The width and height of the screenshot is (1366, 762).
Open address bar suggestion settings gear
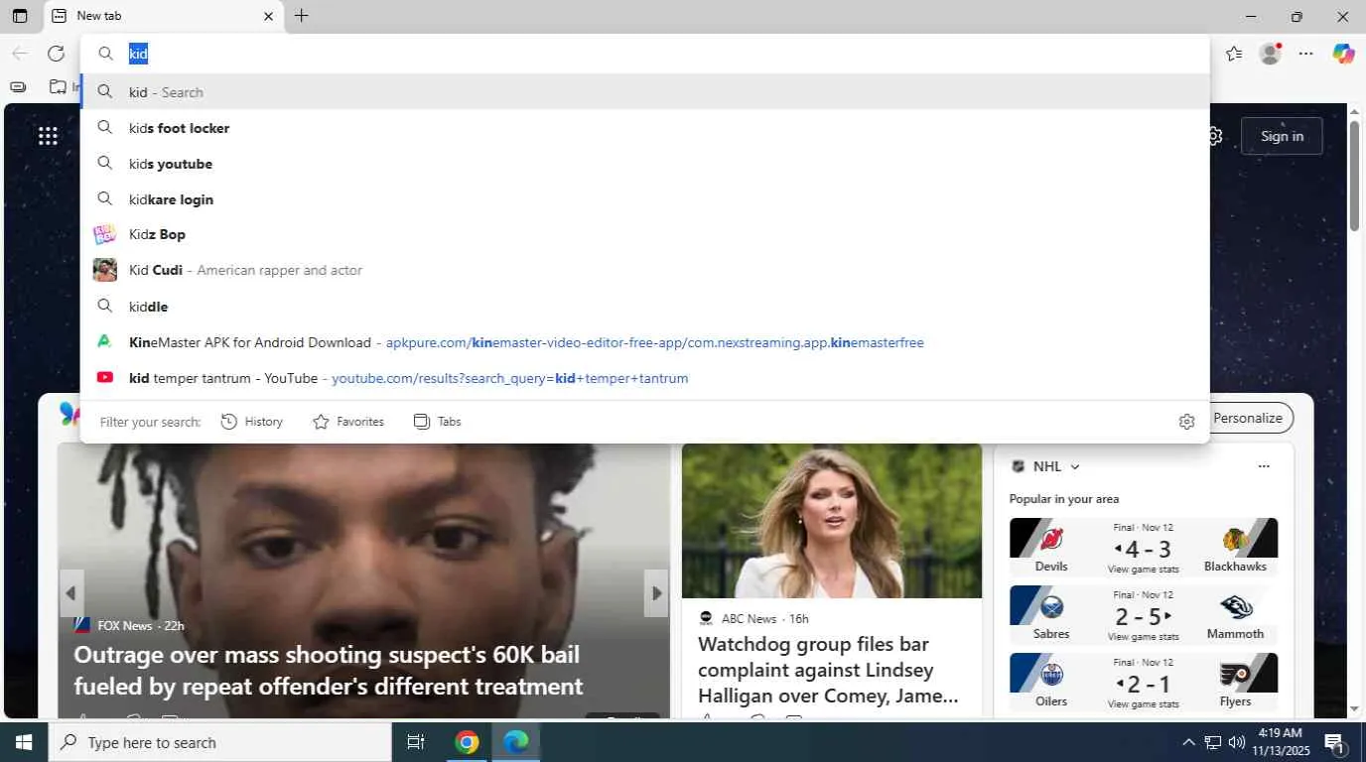pos(1186,422)
